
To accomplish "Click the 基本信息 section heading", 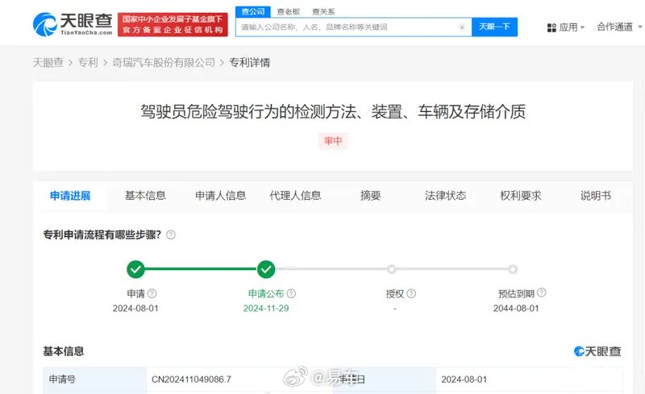I will [x=64, y=351].
